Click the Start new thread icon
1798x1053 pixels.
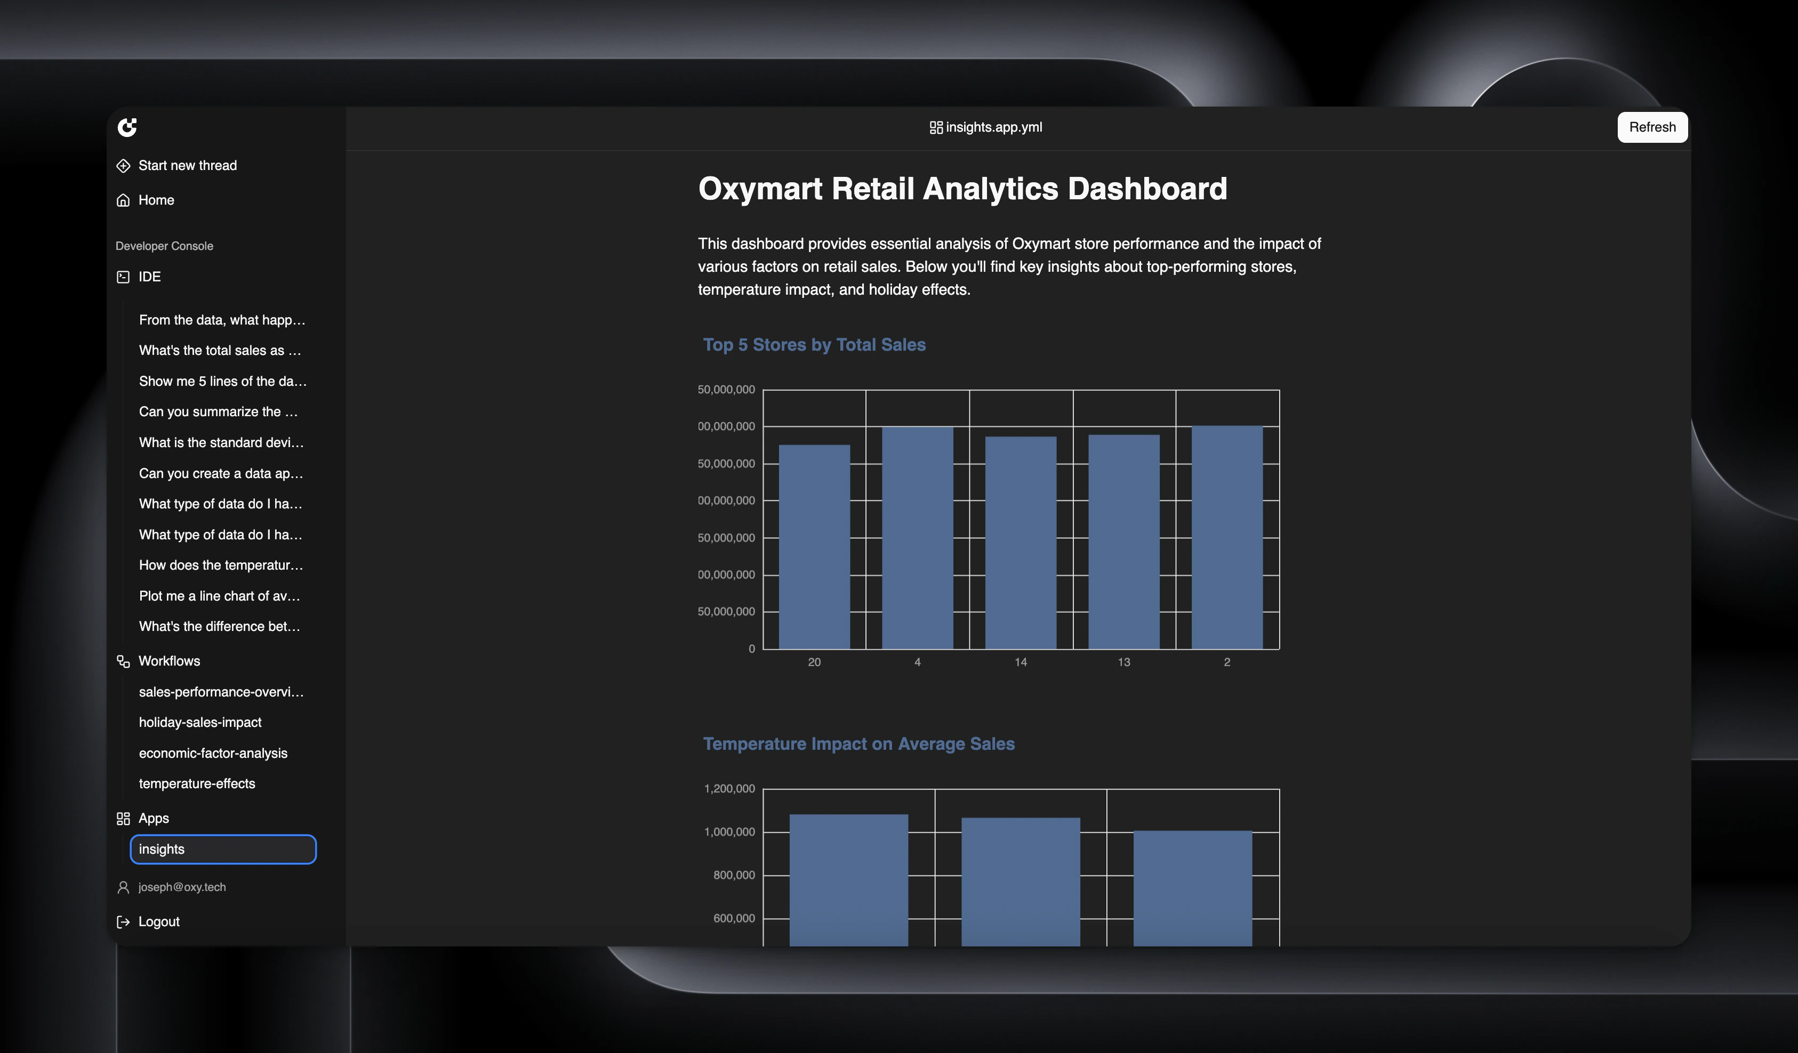click(x=123, y=165)
